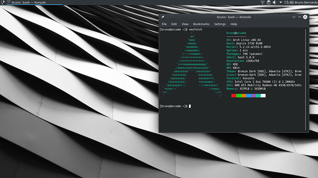Open the Help menu in Konsole
The width and height of the screenshot is (318, 178).
(234, 24)
